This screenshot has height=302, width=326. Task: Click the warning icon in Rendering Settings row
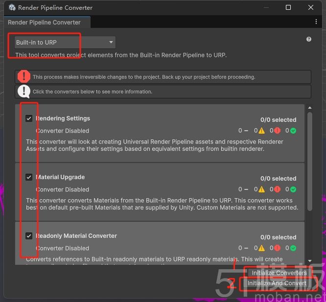(261, 131)
